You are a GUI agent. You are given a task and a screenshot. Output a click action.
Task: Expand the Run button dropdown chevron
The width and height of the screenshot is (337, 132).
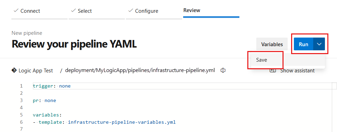(319, 44)
